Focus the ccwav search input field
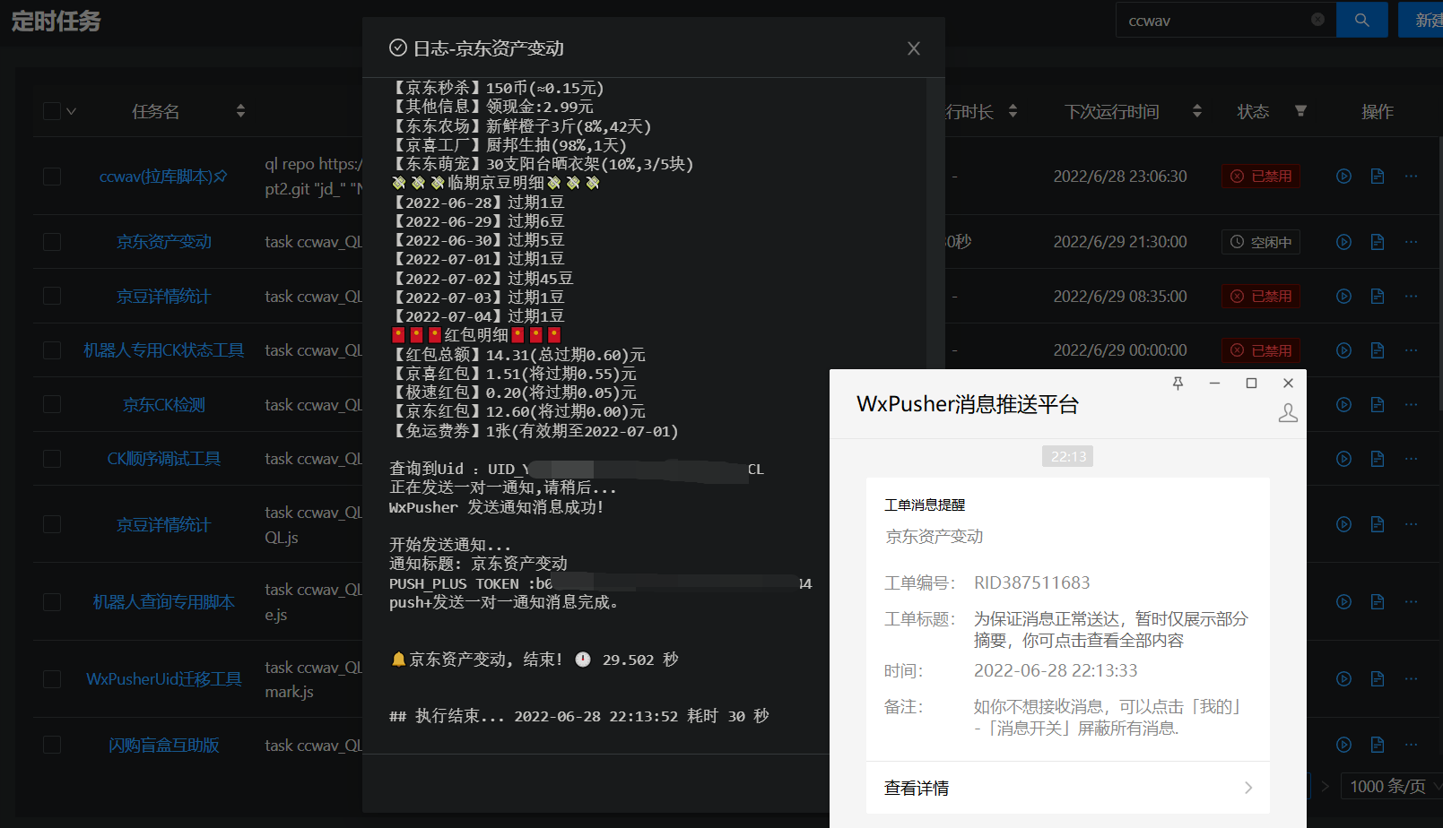Viewport: 1443px width, 828px height. point(1215,20)
